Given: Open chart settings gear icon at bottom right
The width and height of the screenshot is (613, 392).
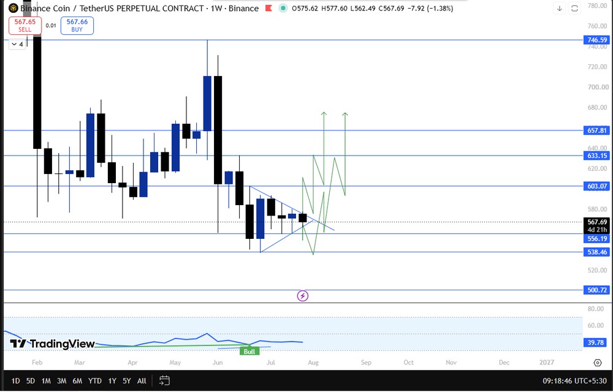Looking at the screenshot, I should pos(597,363).
